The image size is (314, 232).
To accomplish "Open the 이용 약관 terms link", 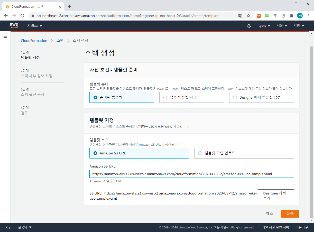I will click(x=302, y=227).
